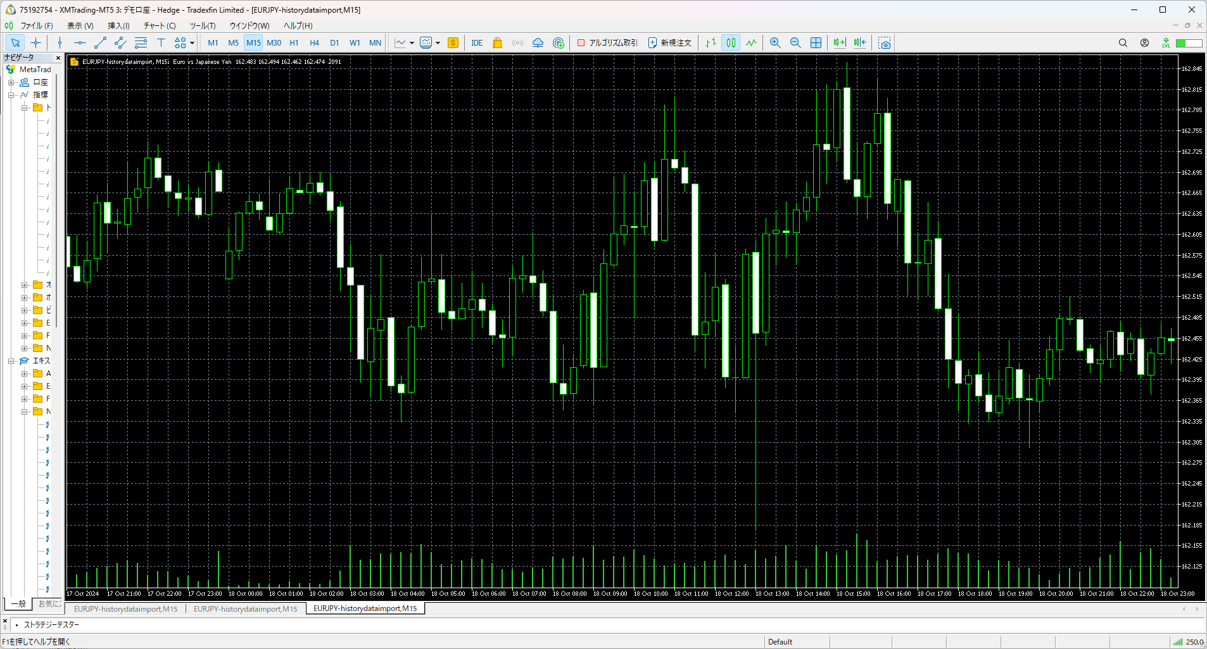1207x649 pixels.
Task: Switch to line chart view
Action: point(751,42)
